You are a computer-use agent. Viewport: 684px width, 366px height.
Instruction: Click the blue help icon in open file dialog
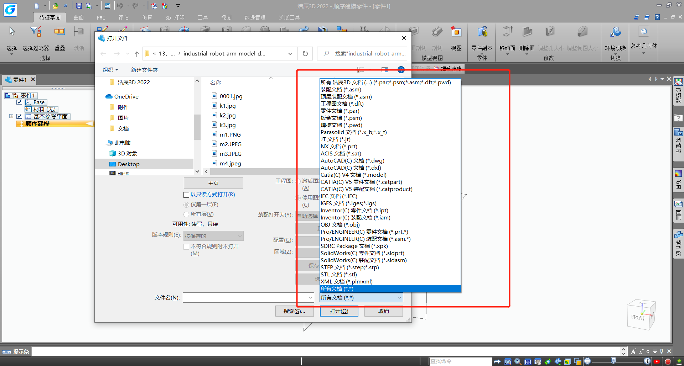click(x=401, y=70)
